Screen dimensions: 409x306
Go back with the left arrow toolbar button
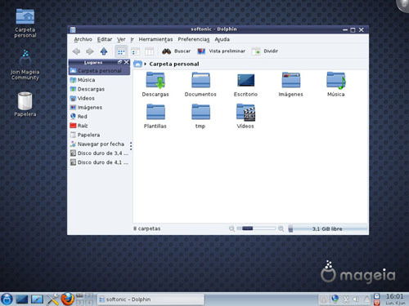coord(76,51)
